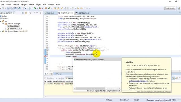Select the JAvaGUI project in the tree
181x102 pixels.
point(4,19)
